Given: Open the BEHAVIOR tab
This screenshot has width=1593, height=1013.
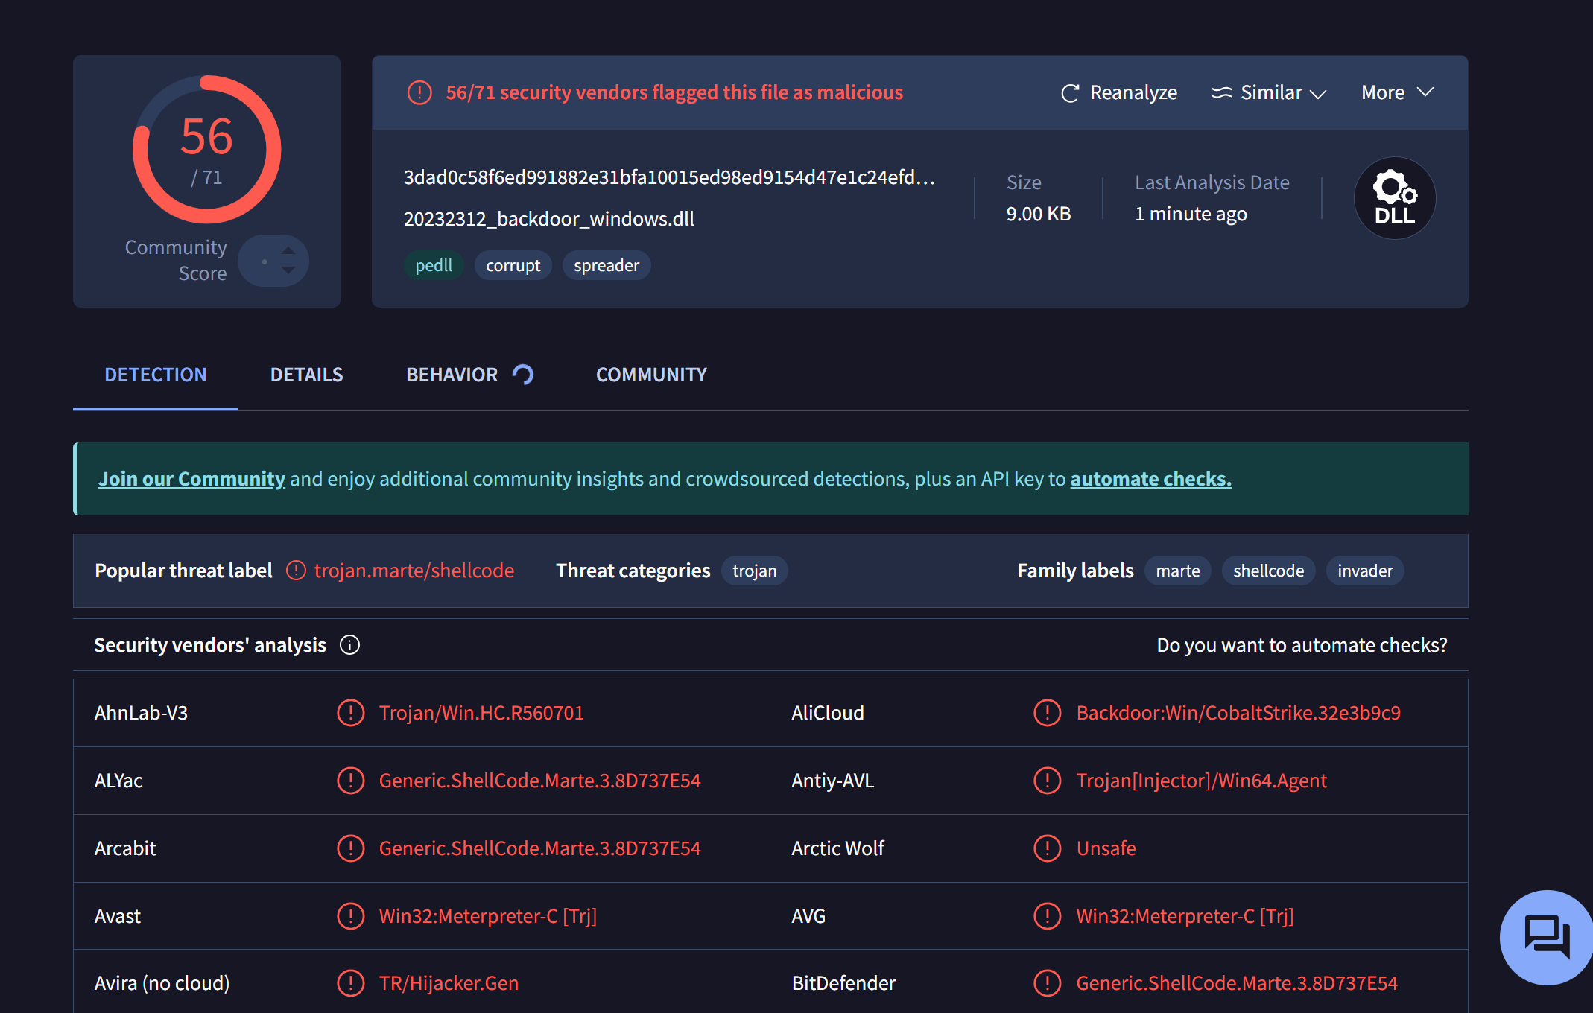Looking at the screenshot, I should click(452, 375).
